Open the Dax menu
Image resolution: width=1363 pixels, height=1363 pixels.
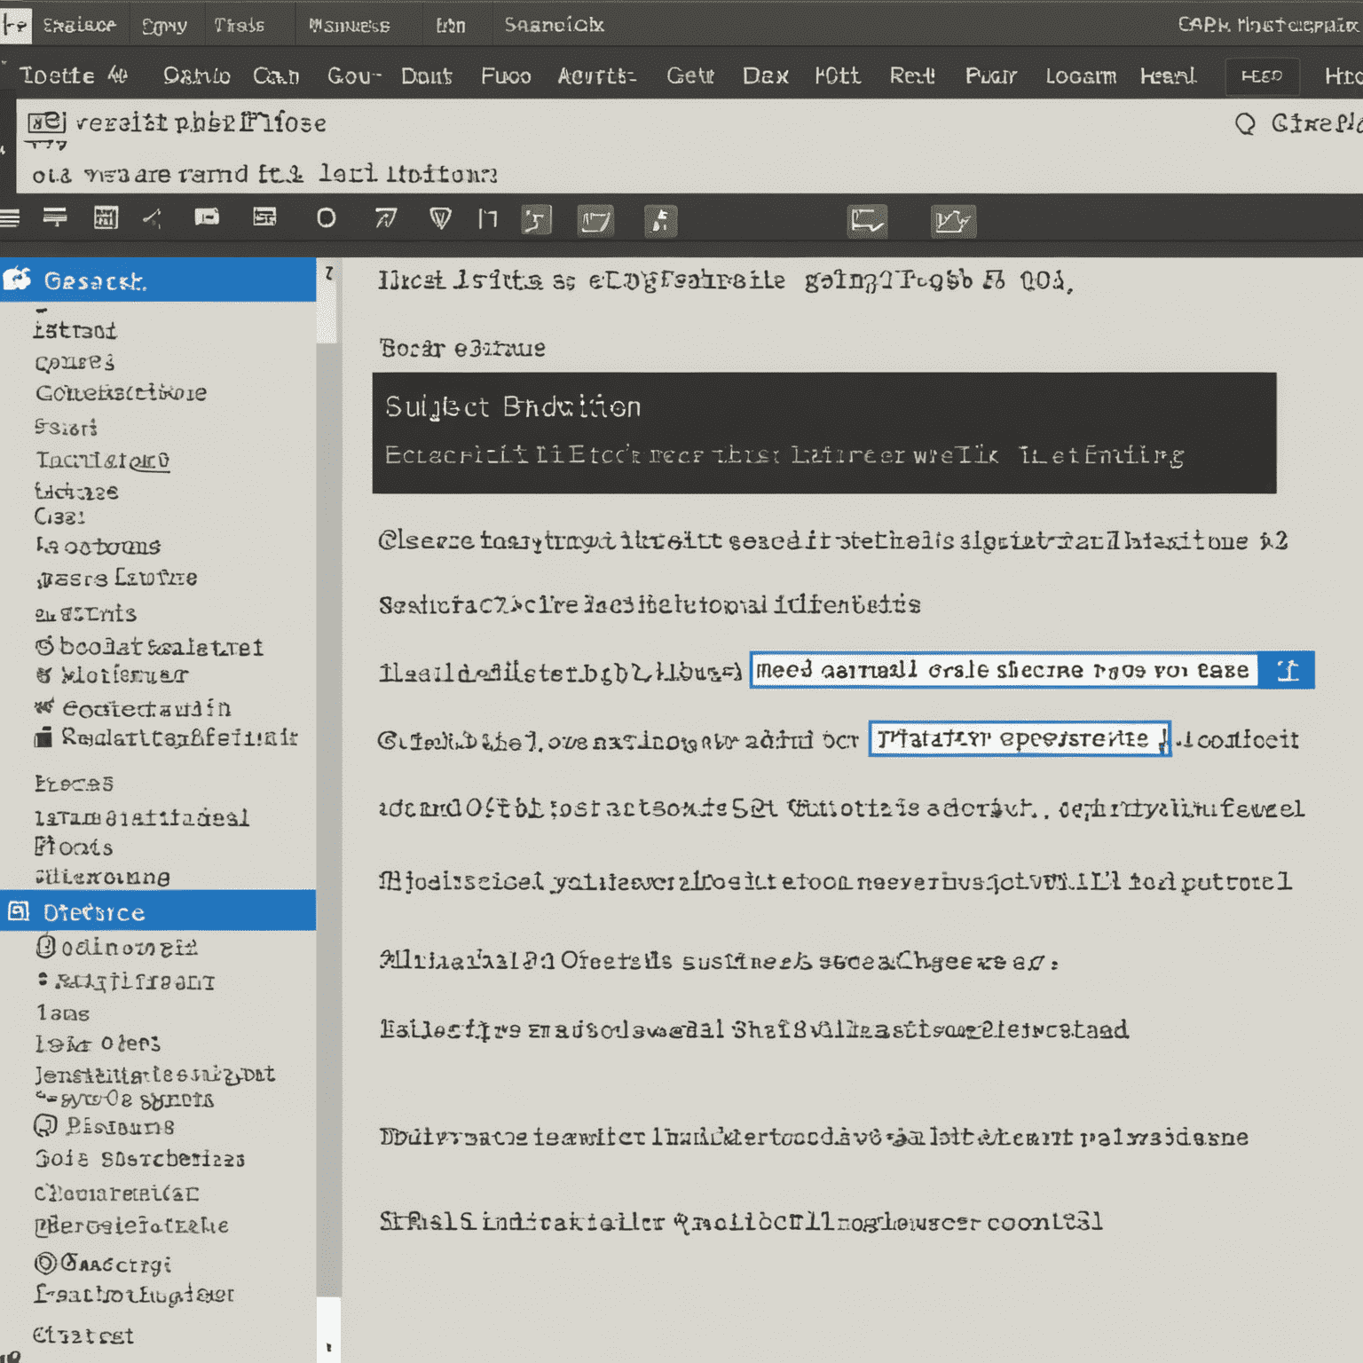(766, 76)
